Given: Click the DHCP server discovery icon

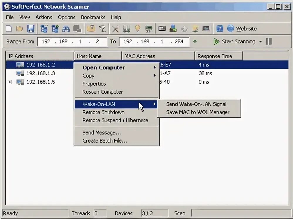Looking at the screenshot, I should coord(195,29).
